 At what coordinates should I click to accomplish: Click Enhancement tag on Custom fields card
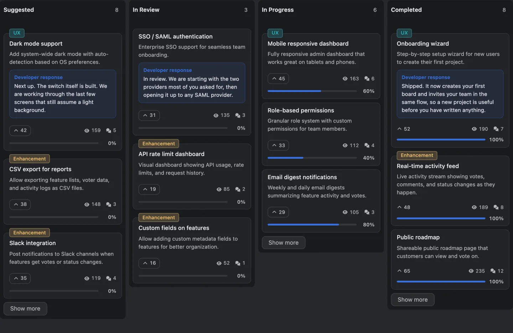point(159,218)
